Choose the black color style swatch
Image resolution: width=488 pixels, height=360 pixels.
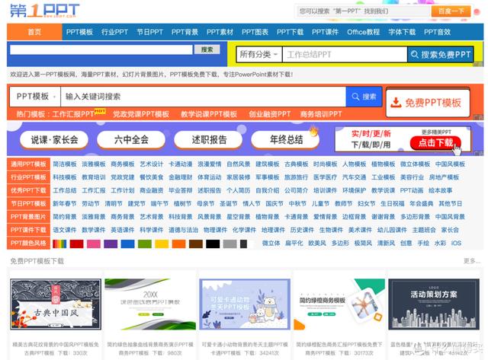coord(213,244)
